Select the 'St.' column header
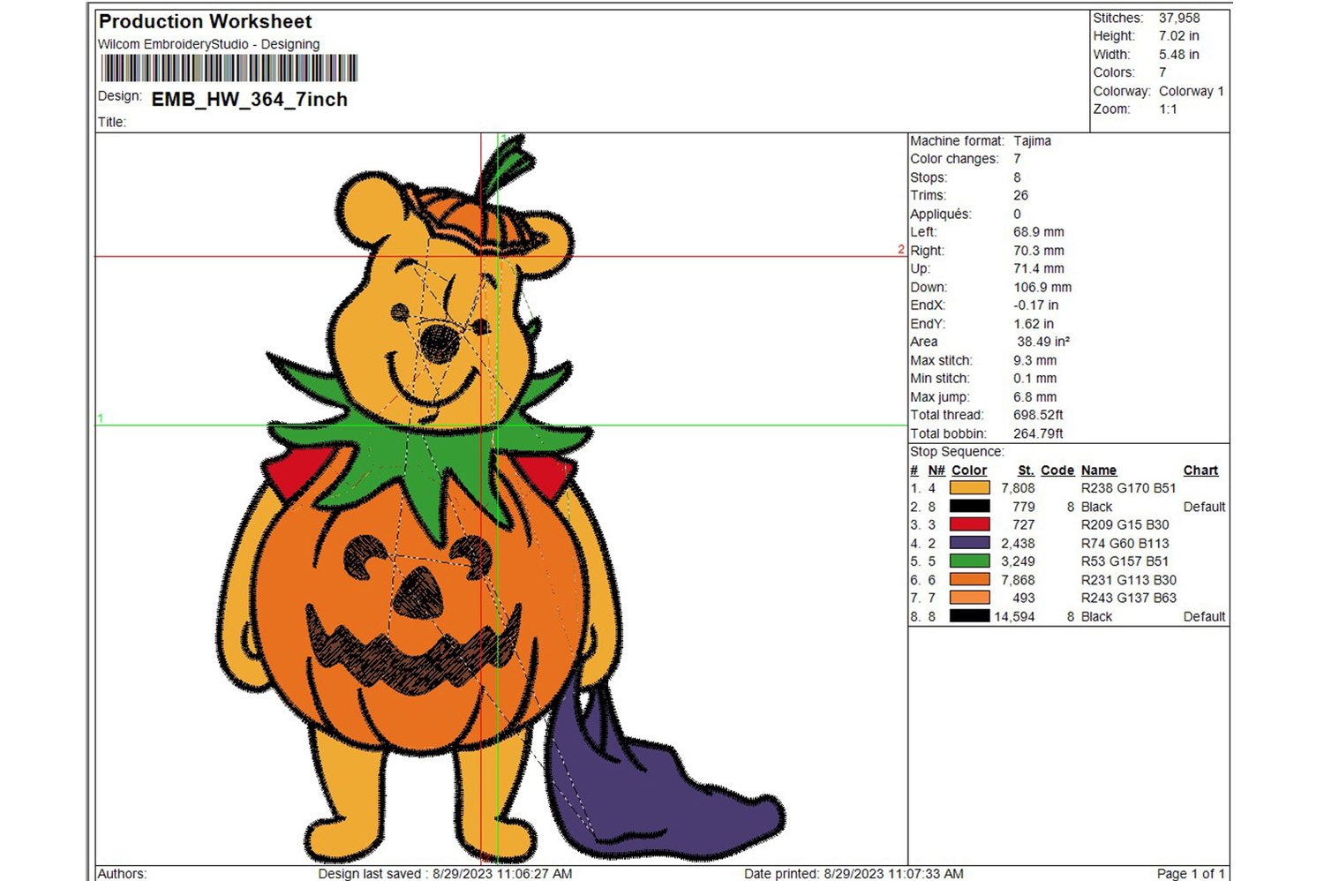 tap(1026, 471)
